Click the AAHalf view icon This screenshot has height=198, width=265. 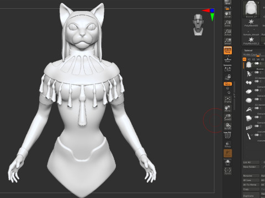coord(227,41)
